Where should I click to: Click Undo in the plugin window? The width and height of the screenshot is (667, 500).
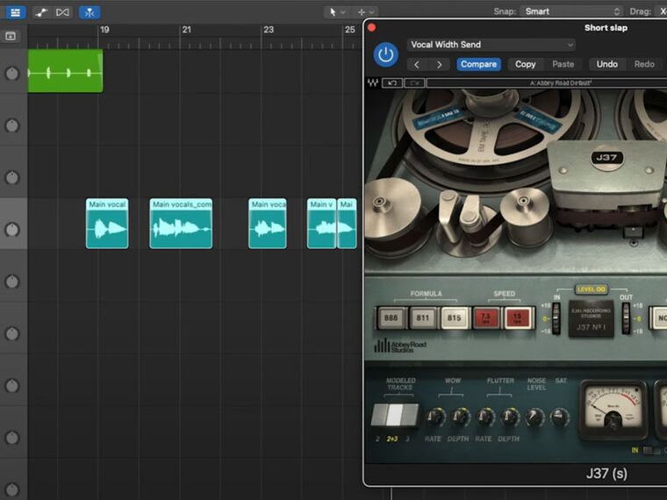tap(606, 64)
